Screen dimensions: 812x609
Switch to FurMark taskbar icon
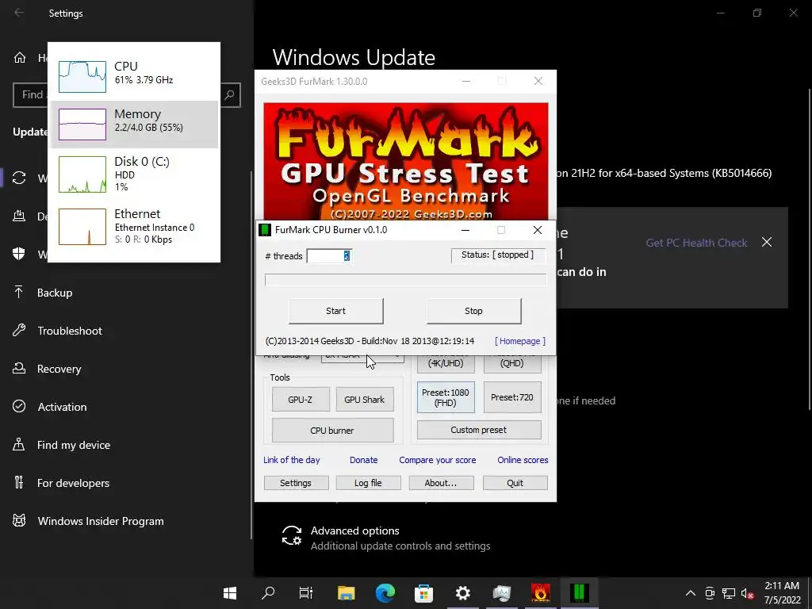click(x=540, y=593)
